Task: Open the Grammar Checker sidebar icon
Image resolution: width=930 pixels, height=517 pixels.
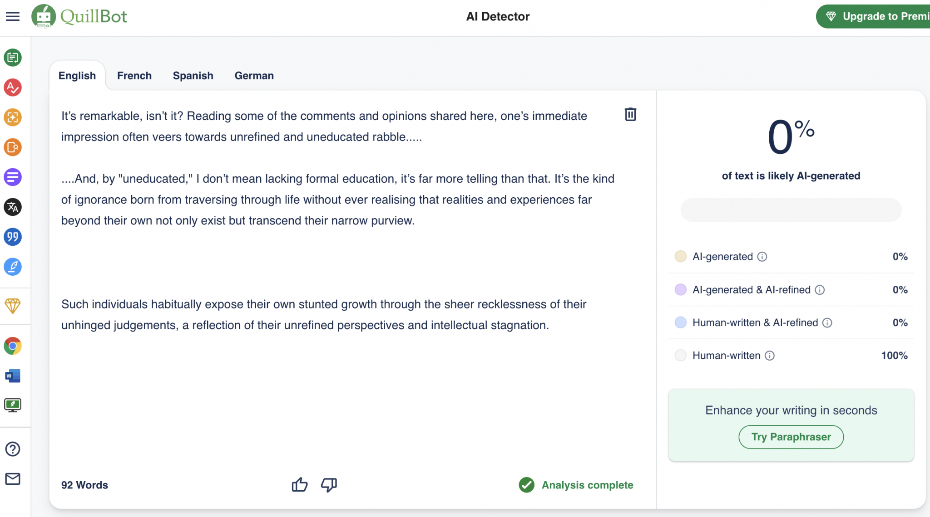Action: (13, 88)
